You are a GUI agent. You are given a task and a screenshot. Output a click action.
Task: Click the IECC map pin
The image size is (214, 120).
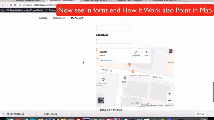125,78
